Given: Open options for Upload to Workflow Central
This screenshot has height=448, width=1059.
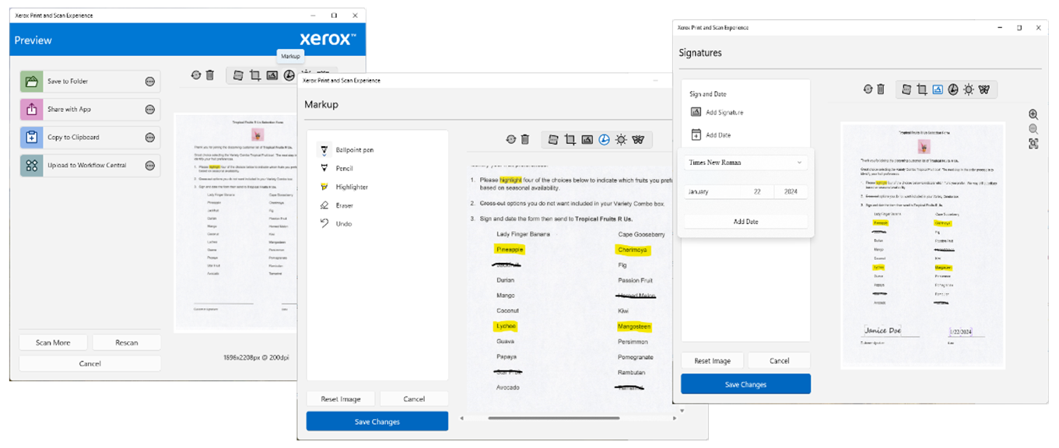Looking at the screenshot, I should pyautogui.click(x=150, y=166).
